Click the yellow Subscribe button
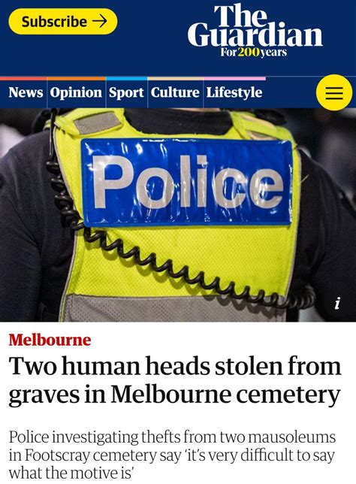 point(63,21)
